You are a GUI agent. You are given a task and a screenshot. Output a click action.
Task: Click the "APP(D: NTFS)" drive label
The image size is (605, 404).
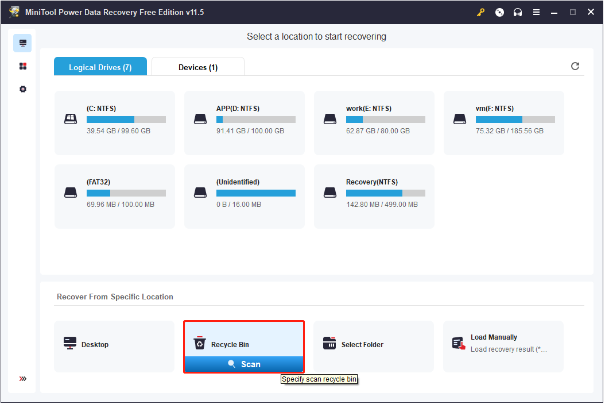(x=238, y=109)
